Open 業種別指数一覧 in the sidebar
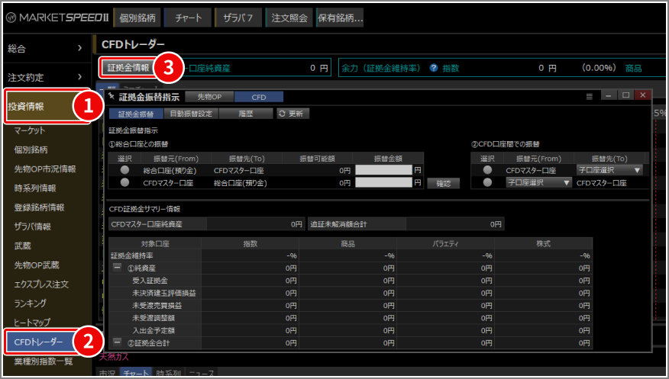669x379 pixels. pos(43,361)
